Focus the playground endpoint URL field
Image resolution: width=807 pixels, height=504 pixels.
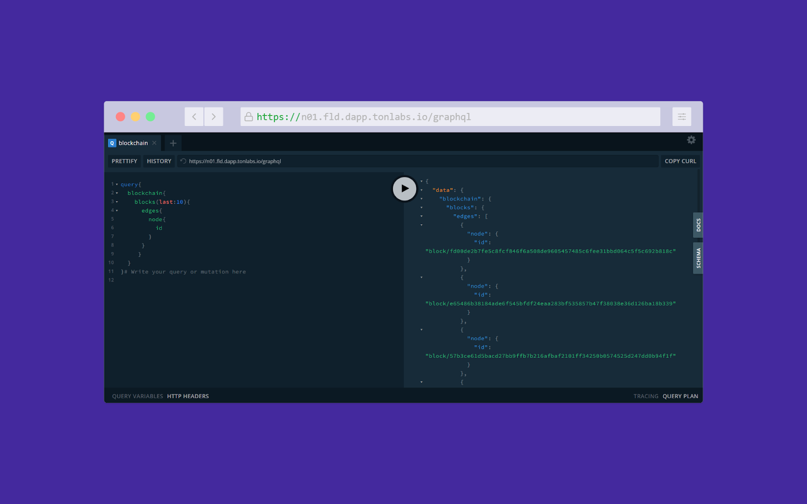click(419, 161)
